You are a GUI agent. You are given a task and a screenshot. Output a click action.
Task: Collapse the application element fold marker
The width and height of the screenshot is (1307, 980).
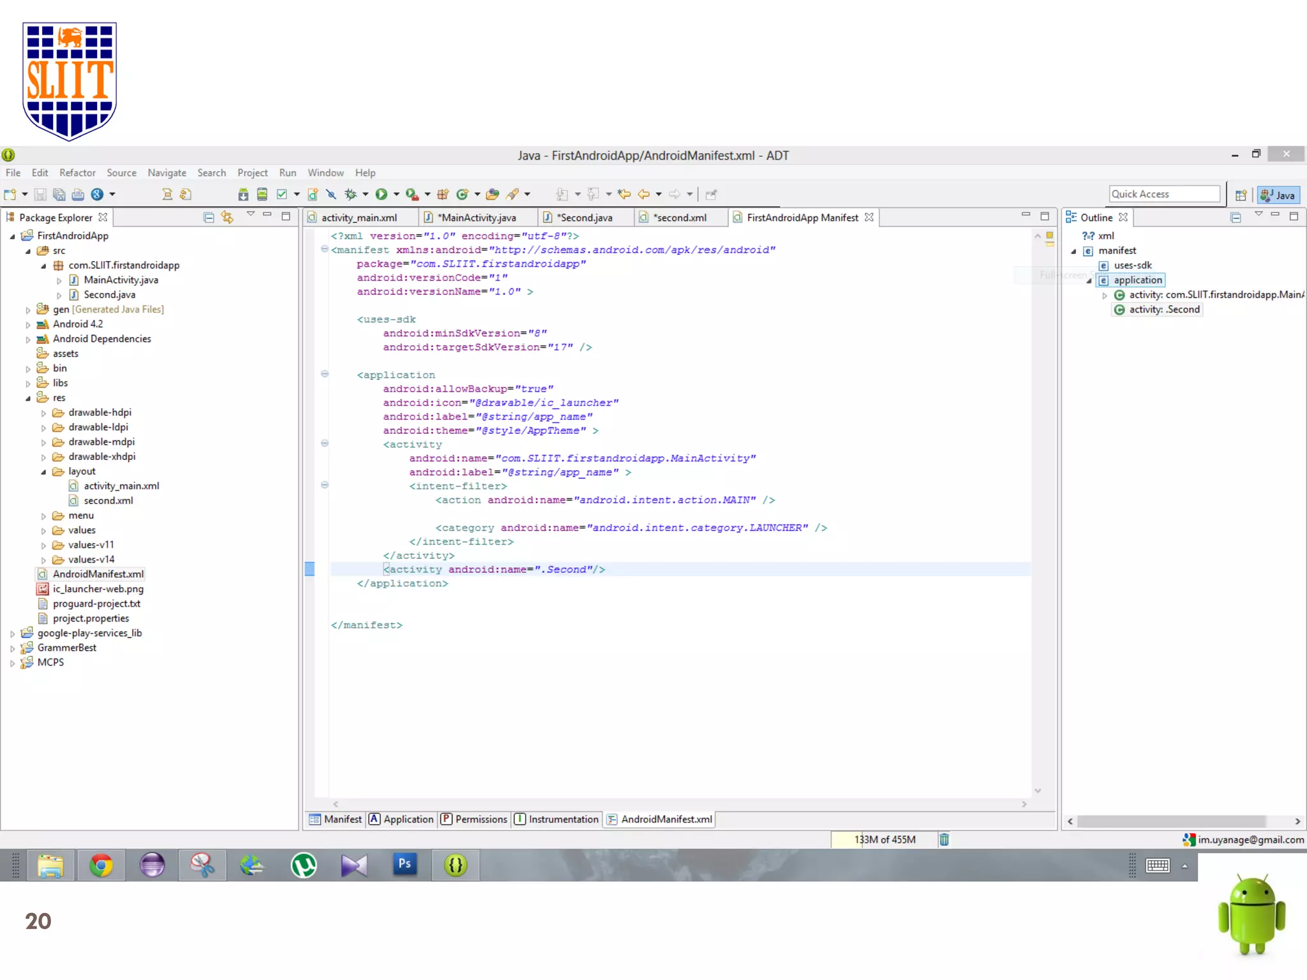click(324, 374)
